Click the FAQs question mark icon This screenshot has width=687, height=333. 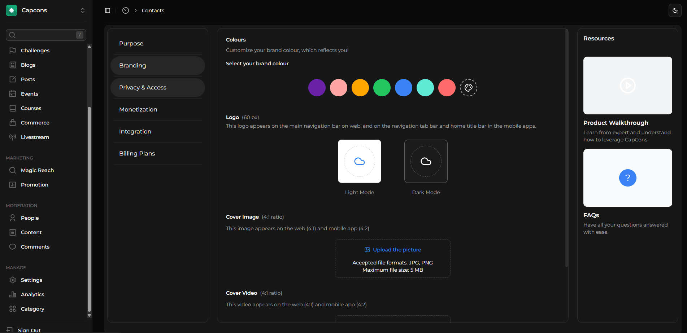[x=628, y=178]
